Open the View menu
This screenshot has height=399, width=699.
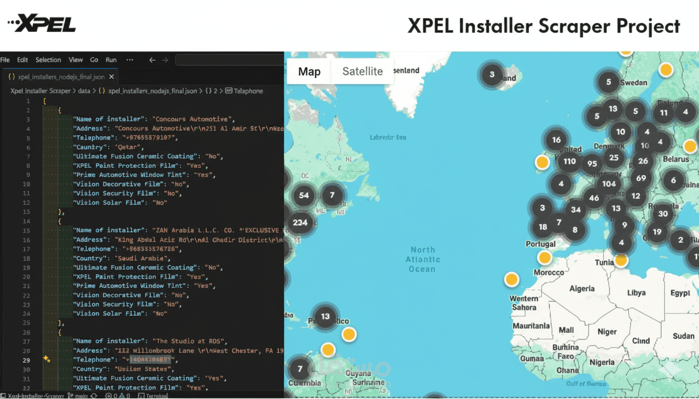(75, 60)
